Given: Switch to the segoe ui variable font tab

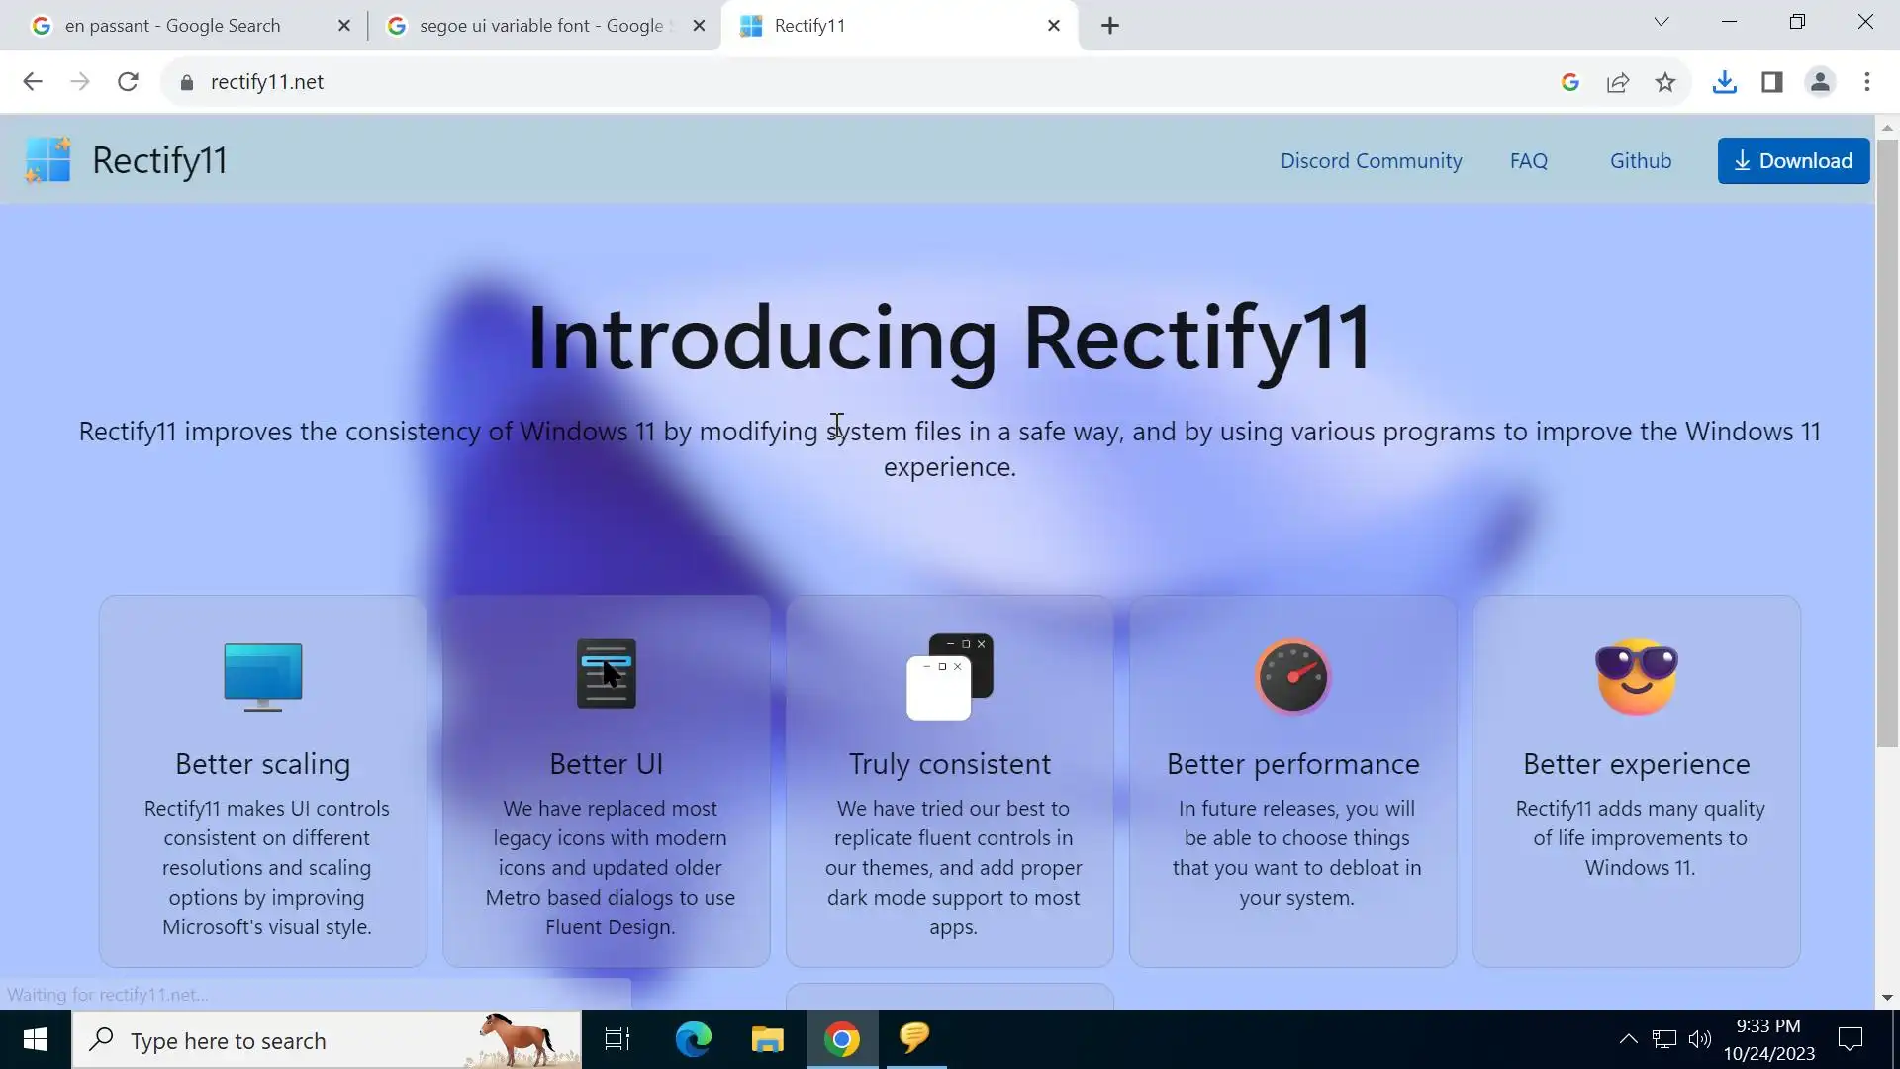Looking at the screenshot, I should pyautogui.click(x=540, y=26).
